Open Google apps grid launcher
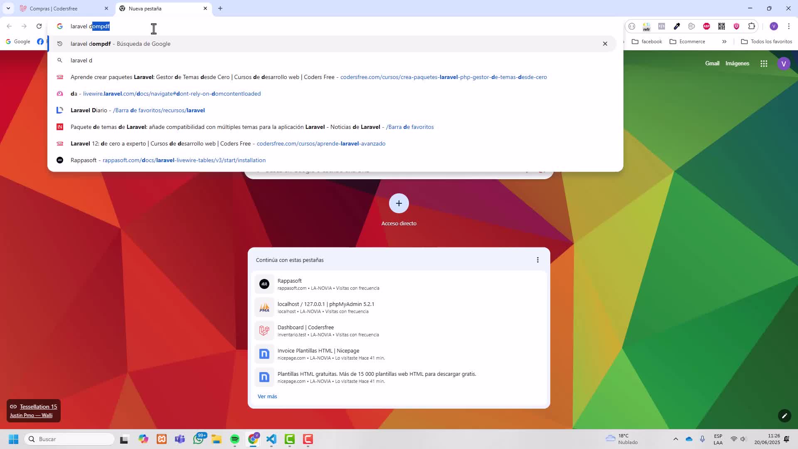Viewport: 798px width, 449px height. point(764,64)
